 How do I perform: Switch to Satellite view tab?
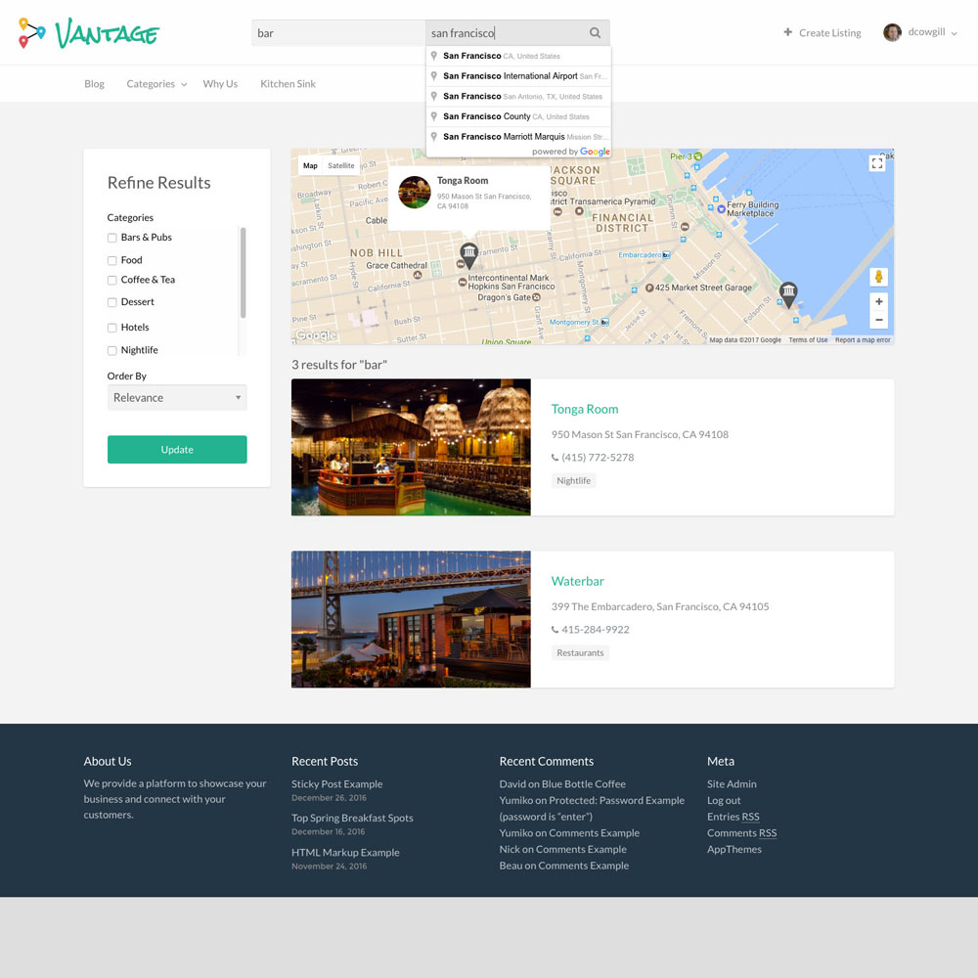coord(341,166)
